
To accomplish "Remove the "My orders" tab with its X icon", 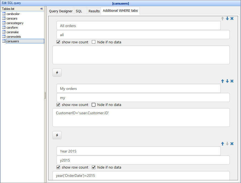I will tap(232, 81).
